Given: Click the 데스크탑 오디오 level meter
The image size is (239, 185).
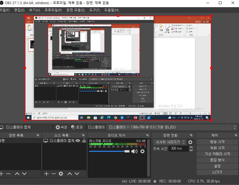Looking at the screenshot, I should pos(117,144).
